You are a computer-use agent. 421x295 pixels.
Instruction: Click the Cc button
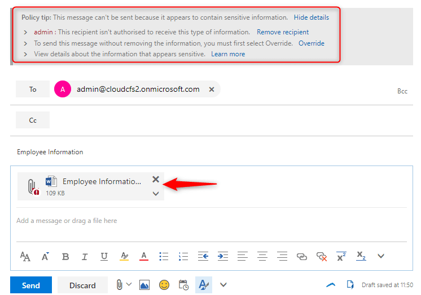(33, 120)
